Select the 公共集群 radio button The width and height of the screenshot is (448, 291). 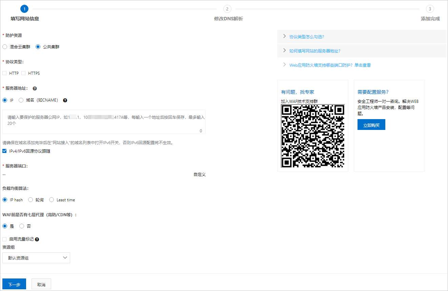pyautogui.click(x=38, y=47)
